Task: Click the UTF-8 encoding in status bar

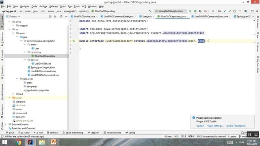Action: point(191,136)
